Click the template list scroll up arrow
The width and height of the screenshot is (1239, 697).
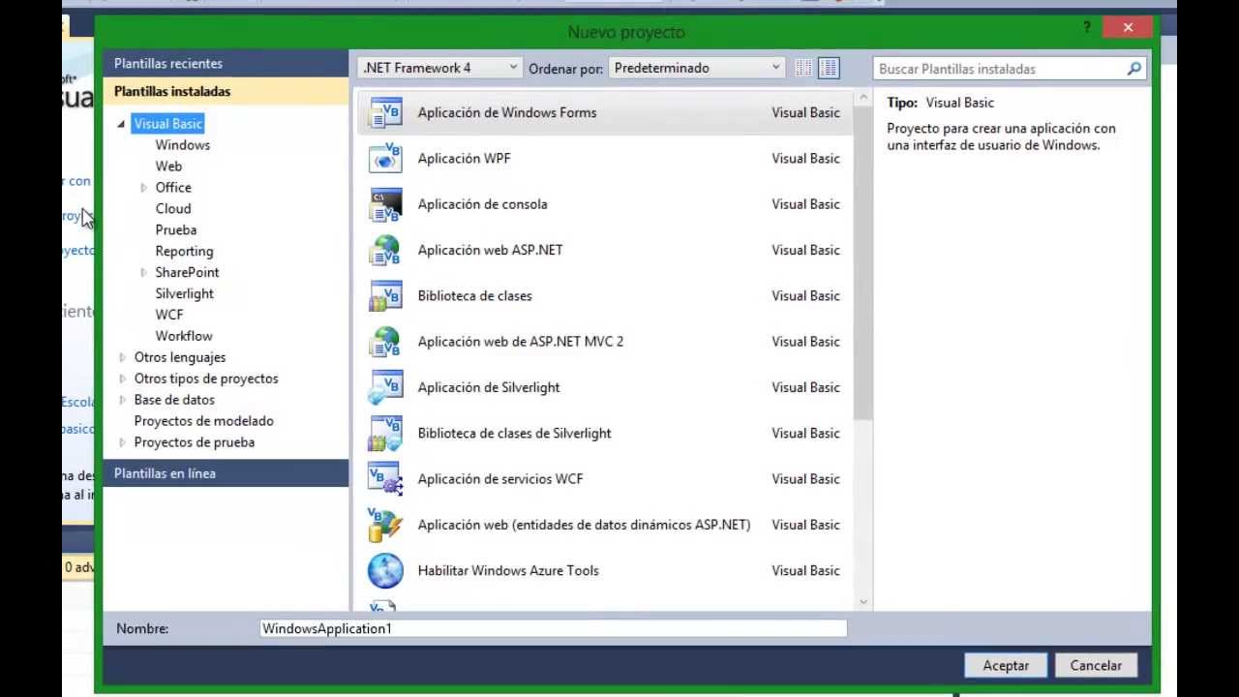(862, 99)
